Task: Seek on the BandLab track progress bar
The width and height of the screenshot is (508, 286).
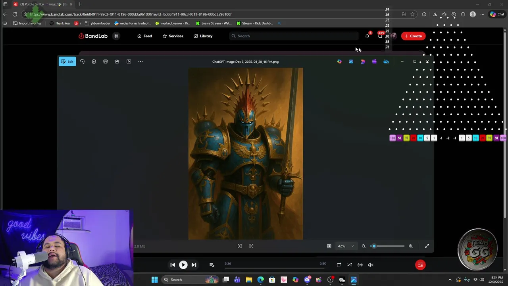Action: point(274,268)
